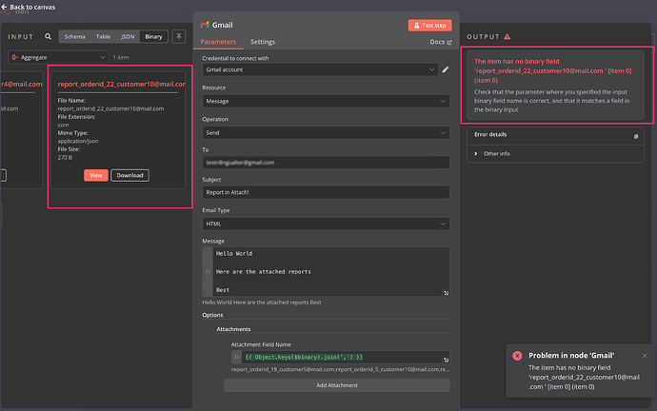The image size is (657, 411).
Task: Open the Resource dropdown showing Message
Action: click(x=326, y=101)
